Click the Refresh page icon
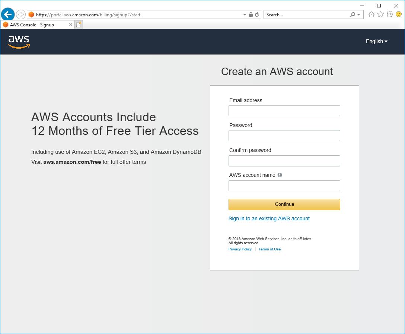This screenshot has width=405, height=334. (x=257, y=14)
